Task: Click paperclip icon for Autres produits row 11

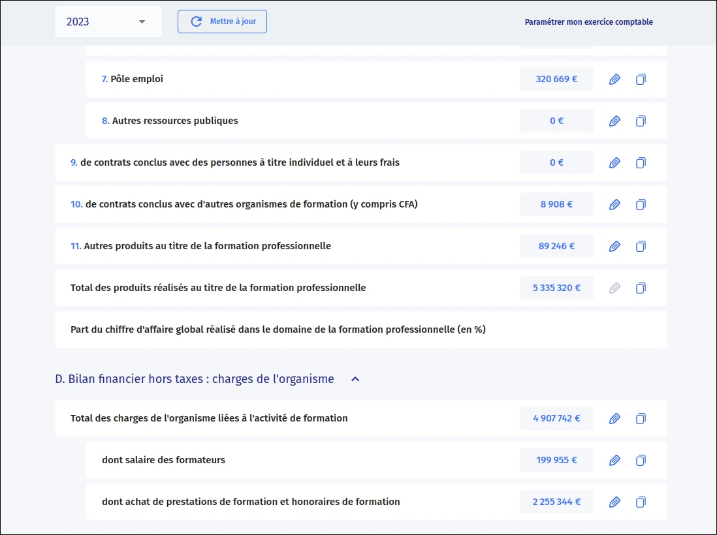Action: 614,246
